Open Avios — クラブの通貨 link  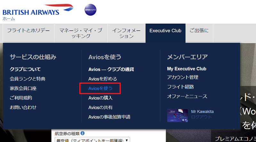point(111,69)
